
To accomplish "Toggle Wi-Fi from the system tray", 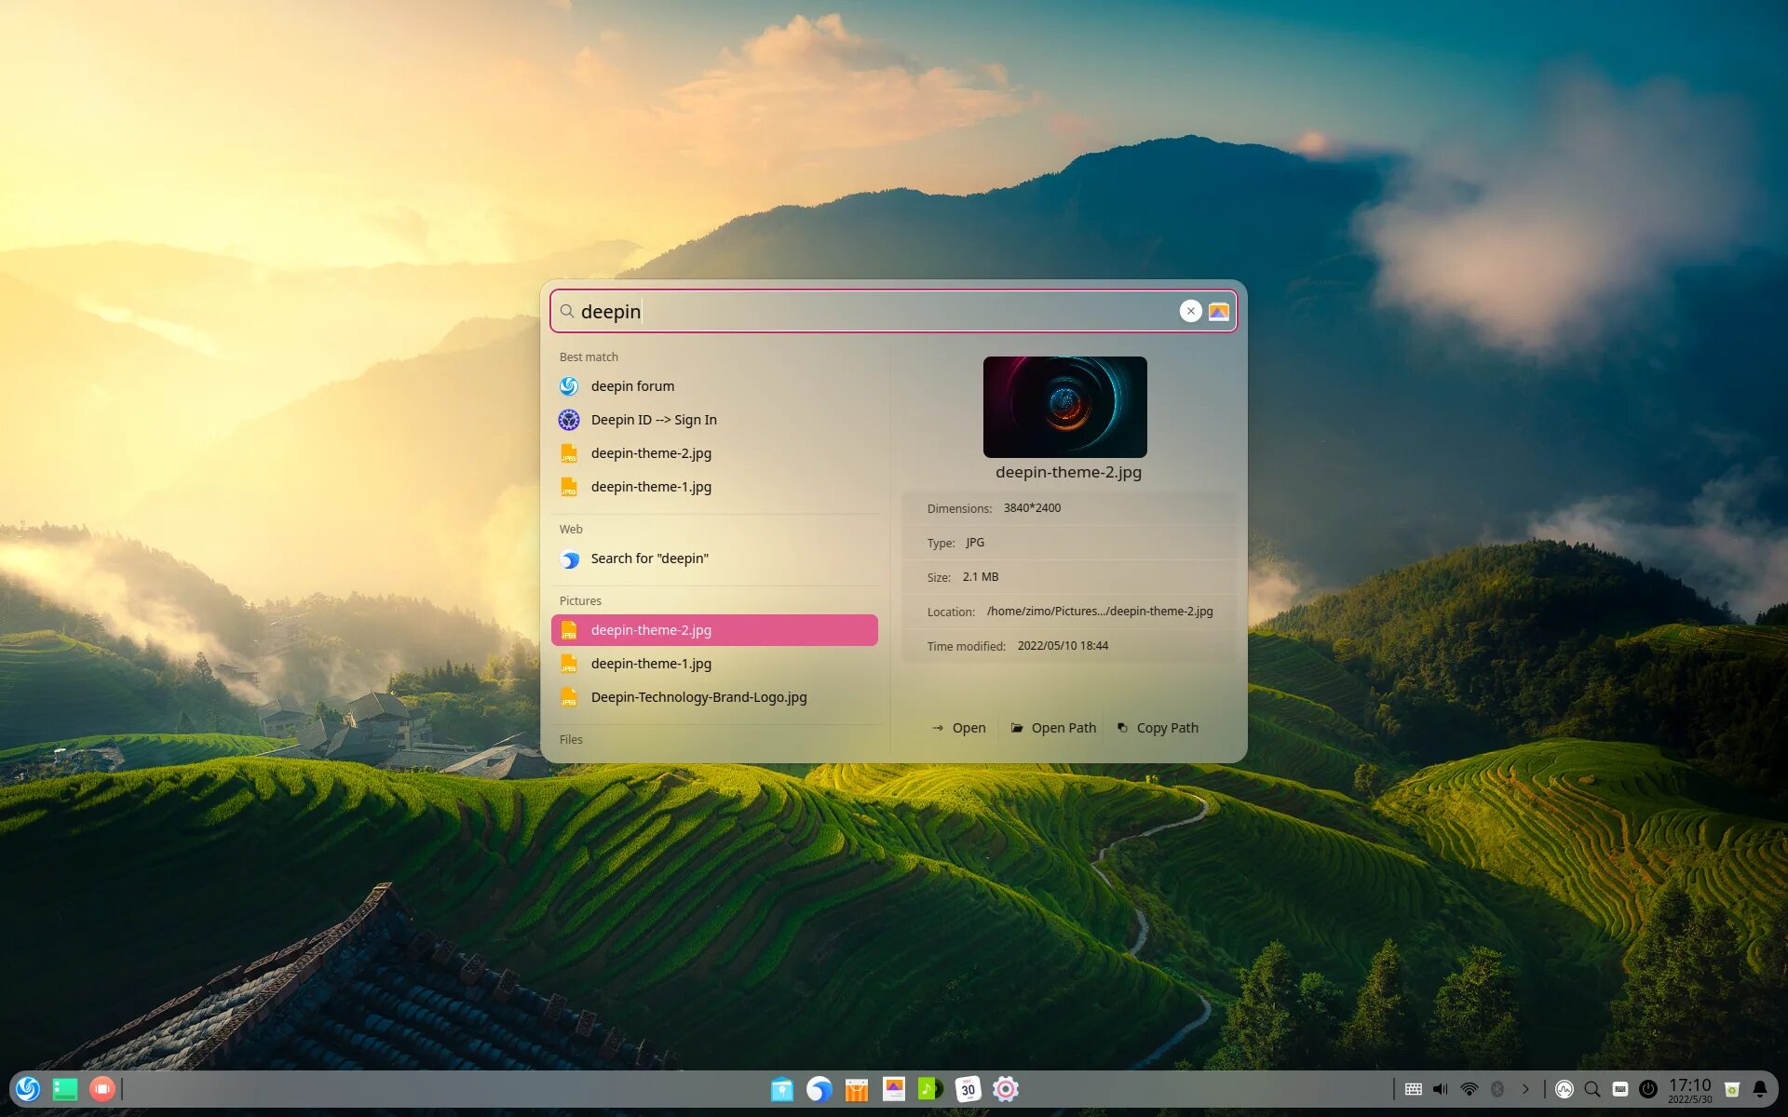I will click(1470, 1088).
